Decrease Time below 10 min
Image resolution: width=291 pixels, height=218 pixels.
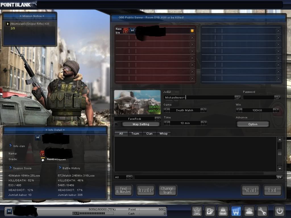[x=167, y=123]
